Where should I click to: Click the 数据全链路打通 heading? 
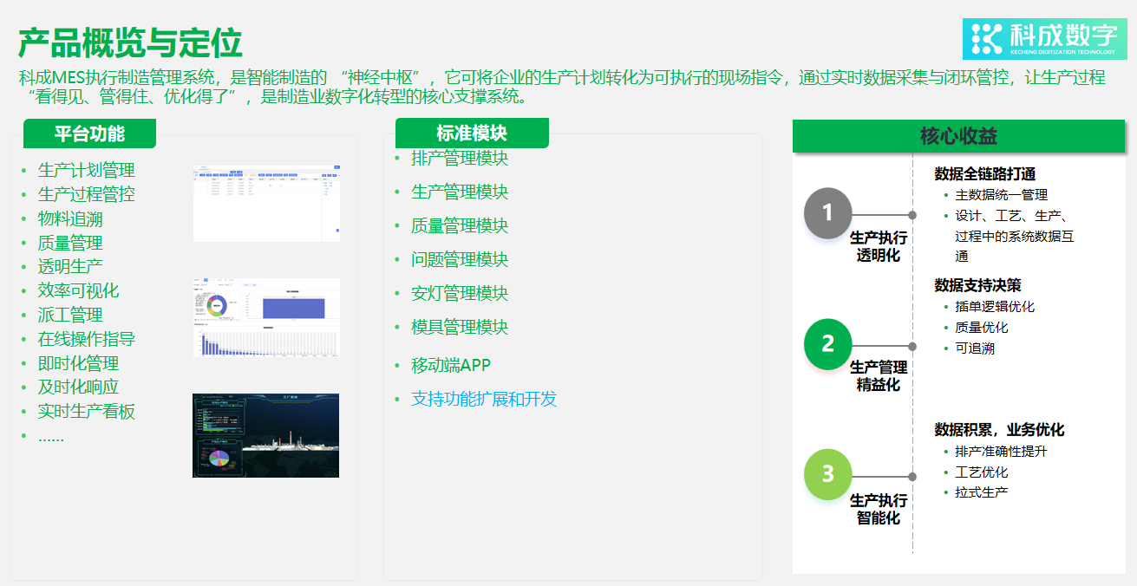984,174
